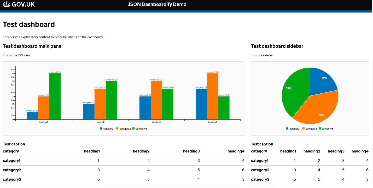Image resolution: width=373 pixels, height=188 pixels.
Task: Click the JSON Dashboardify Demo header title
Action: click(x=157, y=4)
